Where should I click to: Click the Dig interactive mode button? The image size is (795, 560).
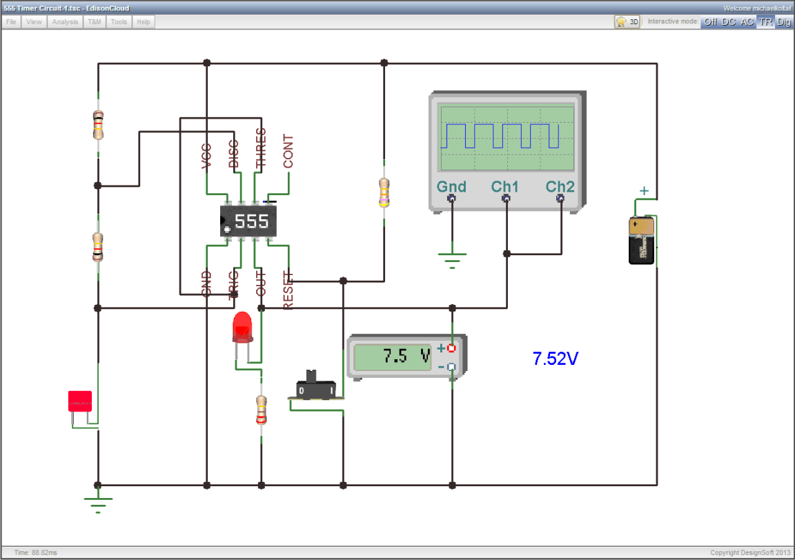[784, 22]
